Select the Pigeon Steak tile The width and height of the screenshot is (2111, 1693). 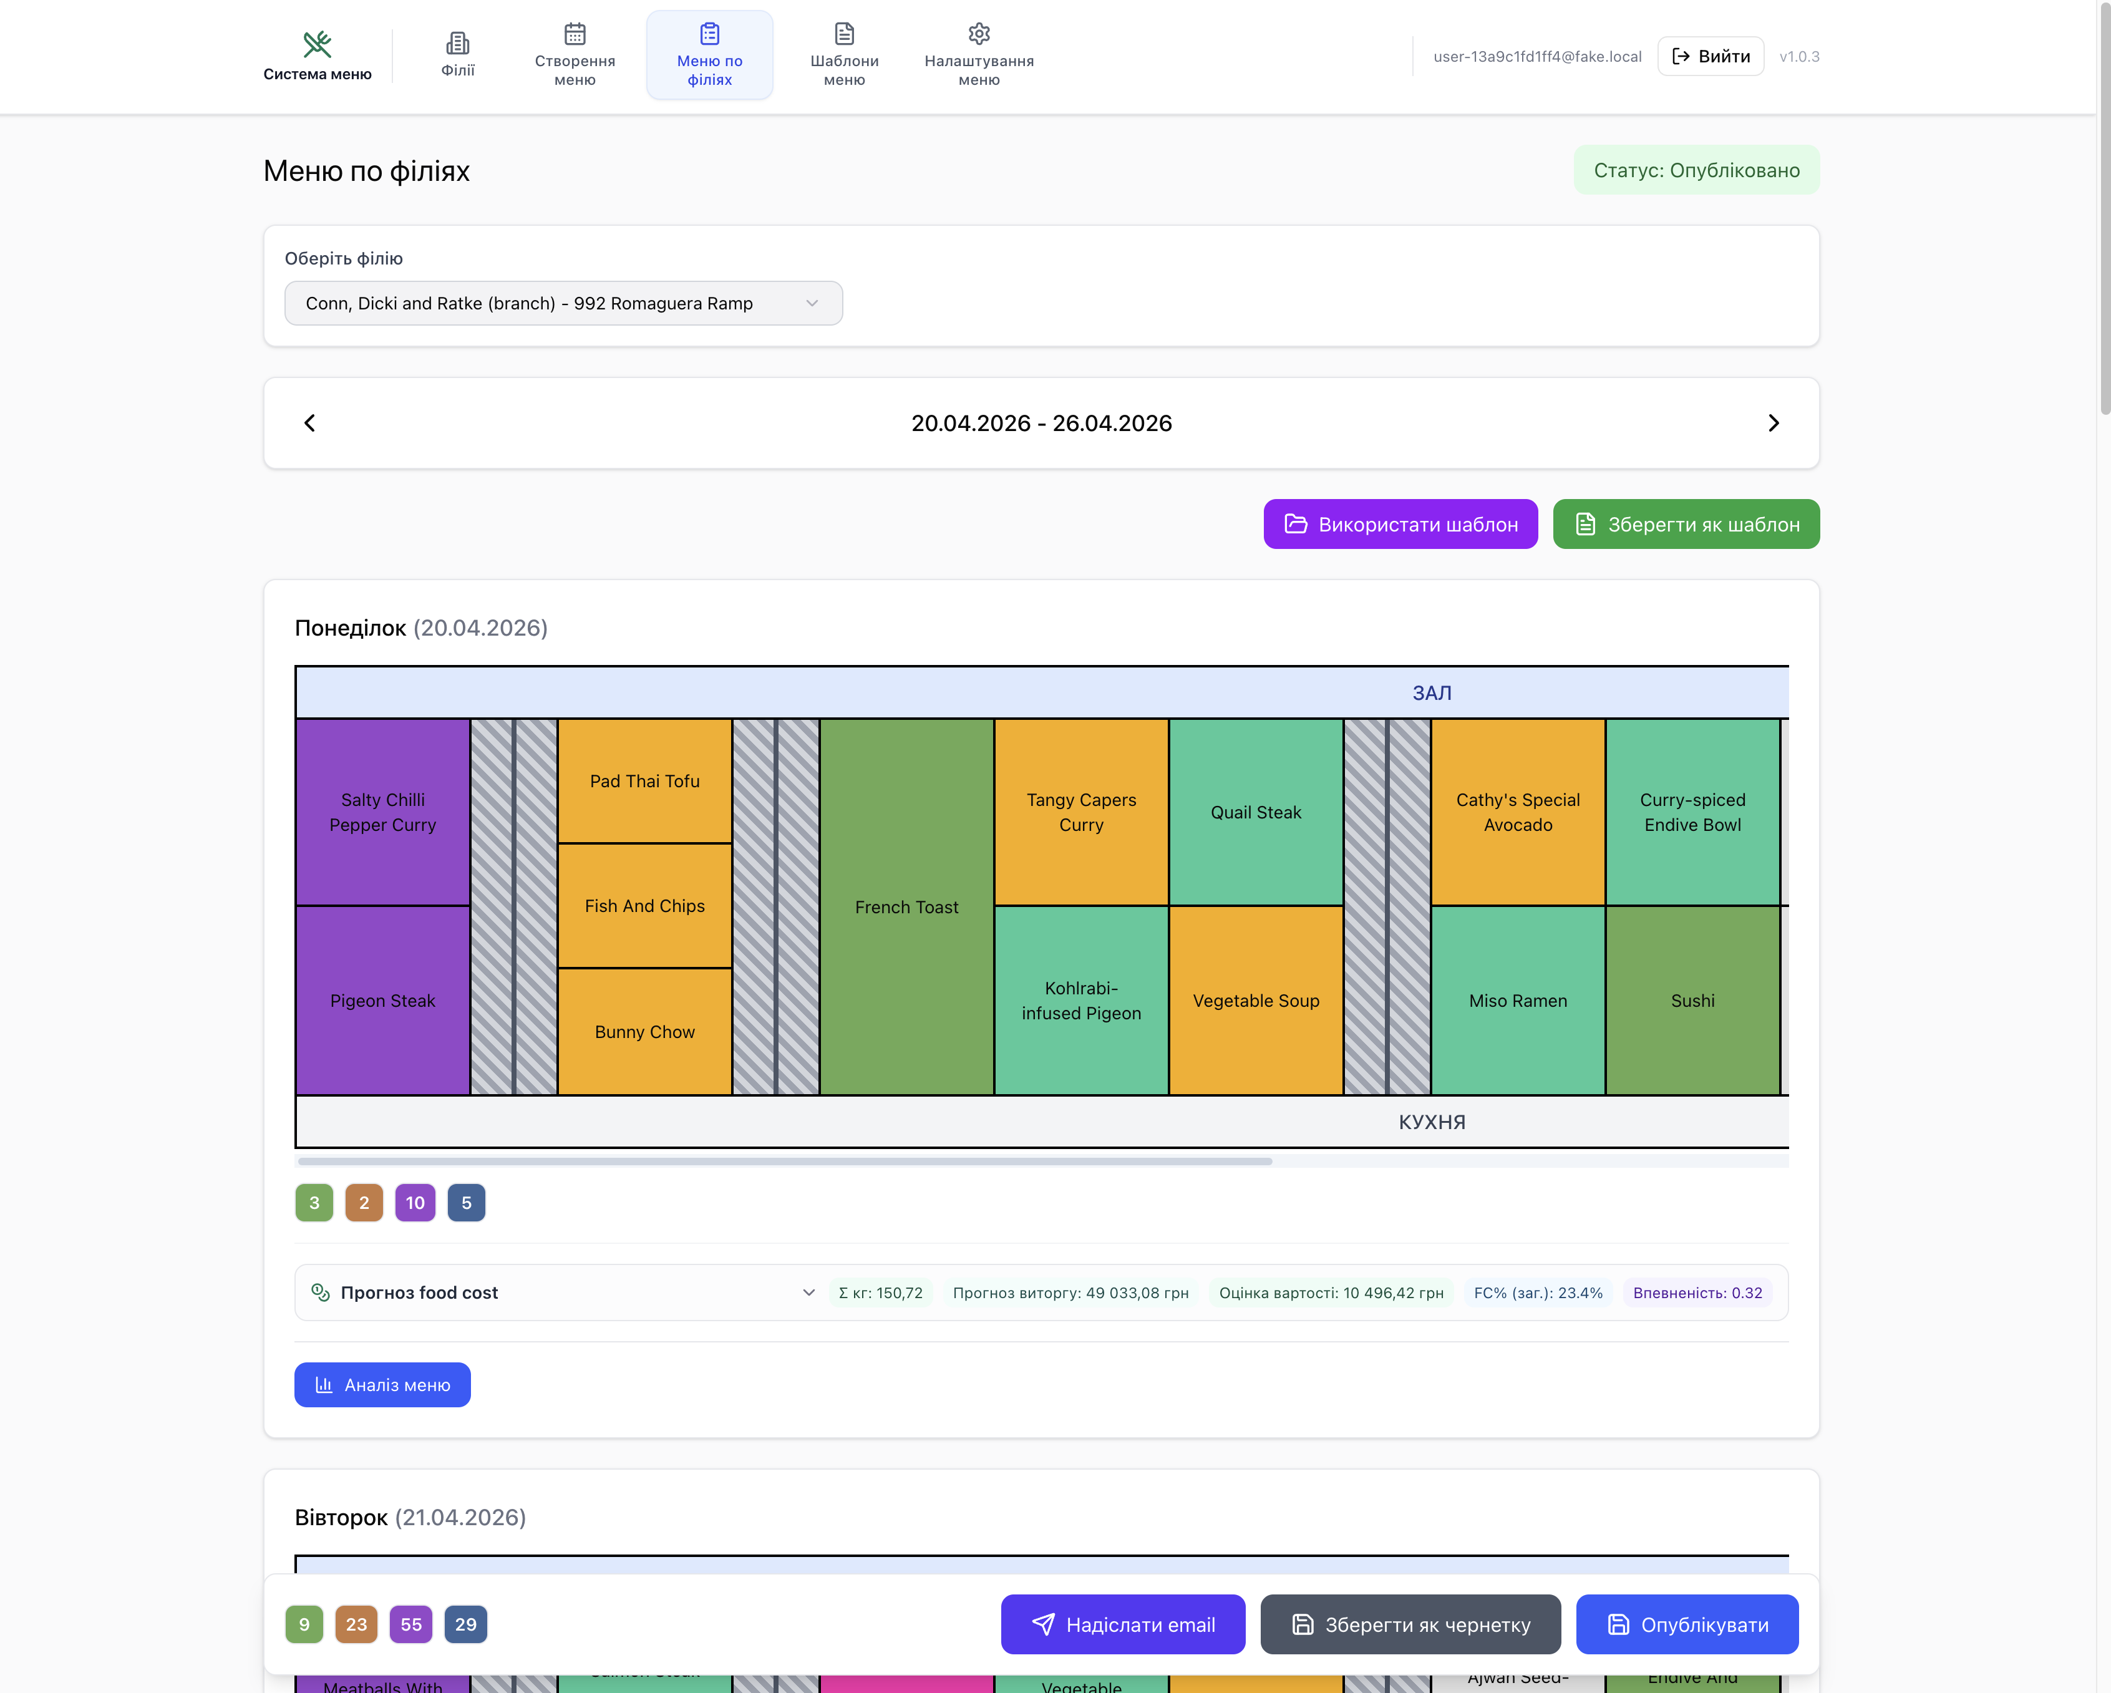(x=383, y=1001)
